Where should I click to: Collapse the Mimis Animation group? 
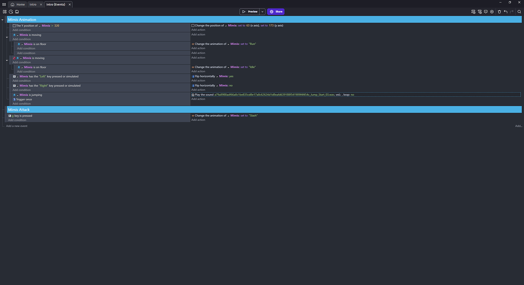[3, 19]
